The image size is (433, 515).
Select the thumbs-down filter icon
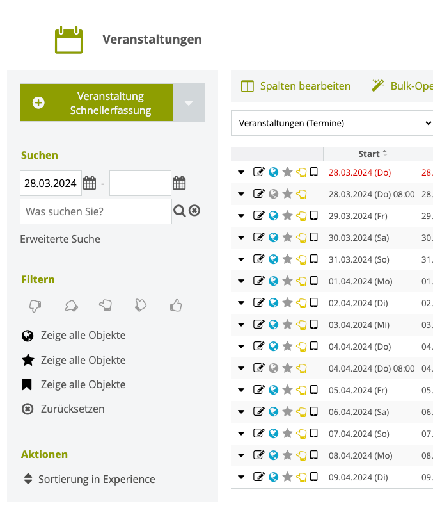pos(35,306)
